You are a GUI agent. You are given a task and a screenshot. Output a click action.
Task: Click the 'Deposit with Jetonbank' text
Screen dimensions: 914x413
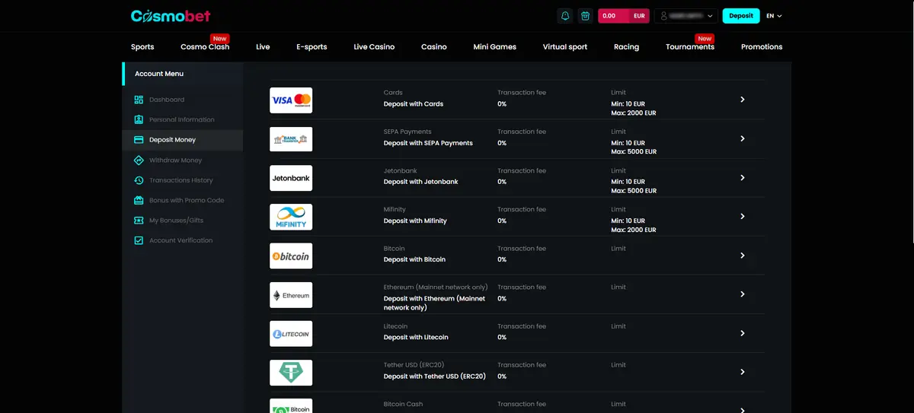(421, 182)
